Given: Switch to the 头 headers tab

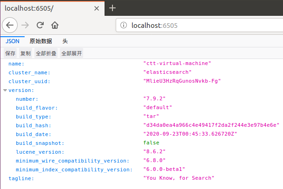Looking at the screenshot, I should 65,41.
